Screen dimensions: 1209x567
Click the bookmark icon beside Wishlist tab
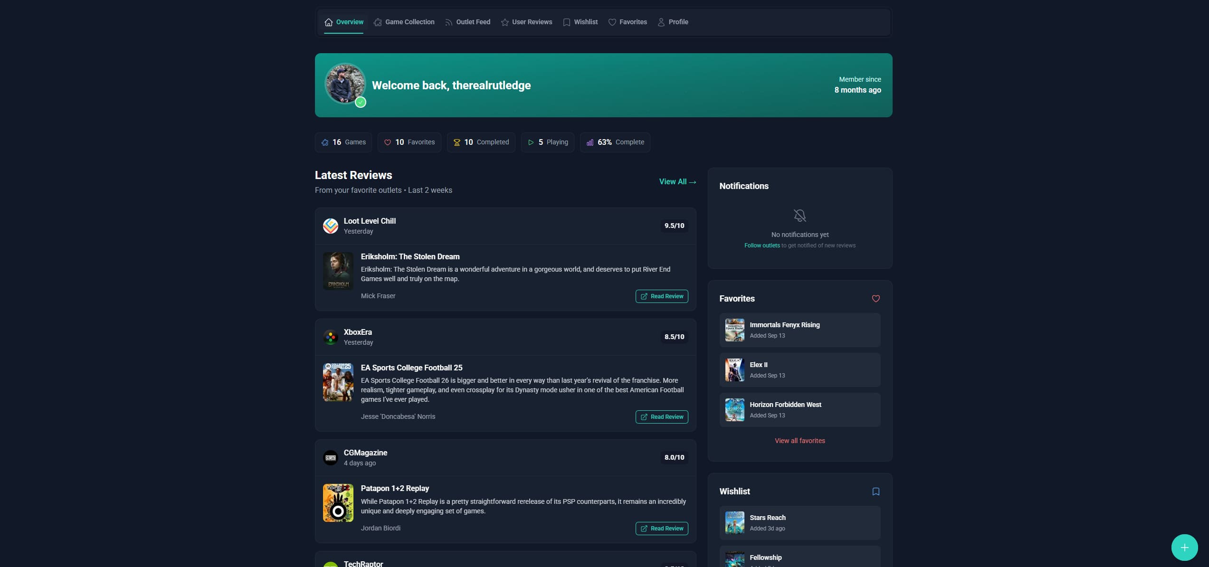[x=566, y=22]
